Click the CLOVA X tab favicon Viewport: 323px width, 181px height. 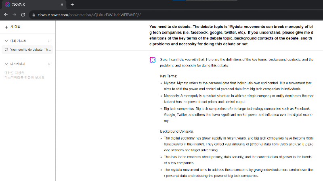point(7,4)
